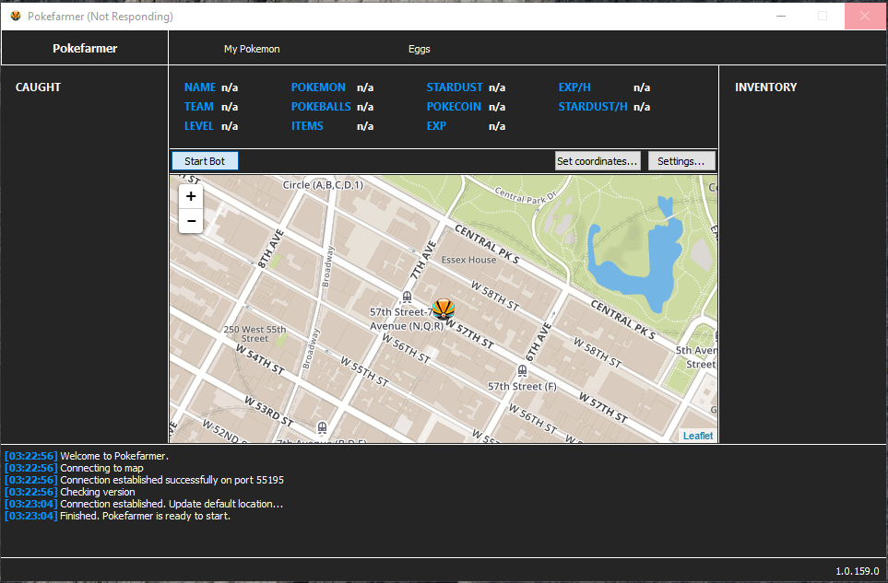The image size is (888, 583).
Task: Click the map zoom out minus icon
Action: pyautogui.click(x=191, y=220)
